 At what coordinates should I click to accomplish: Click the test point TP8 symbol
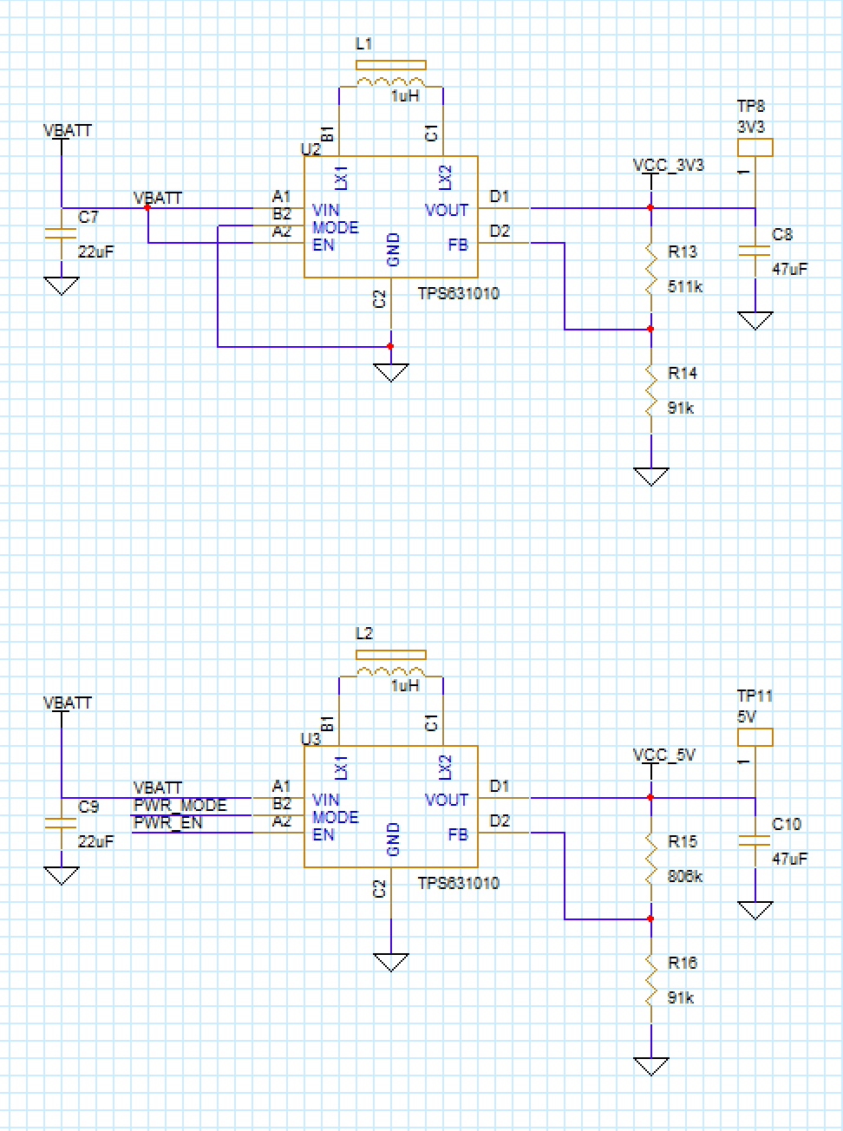(x=754, y=147)
